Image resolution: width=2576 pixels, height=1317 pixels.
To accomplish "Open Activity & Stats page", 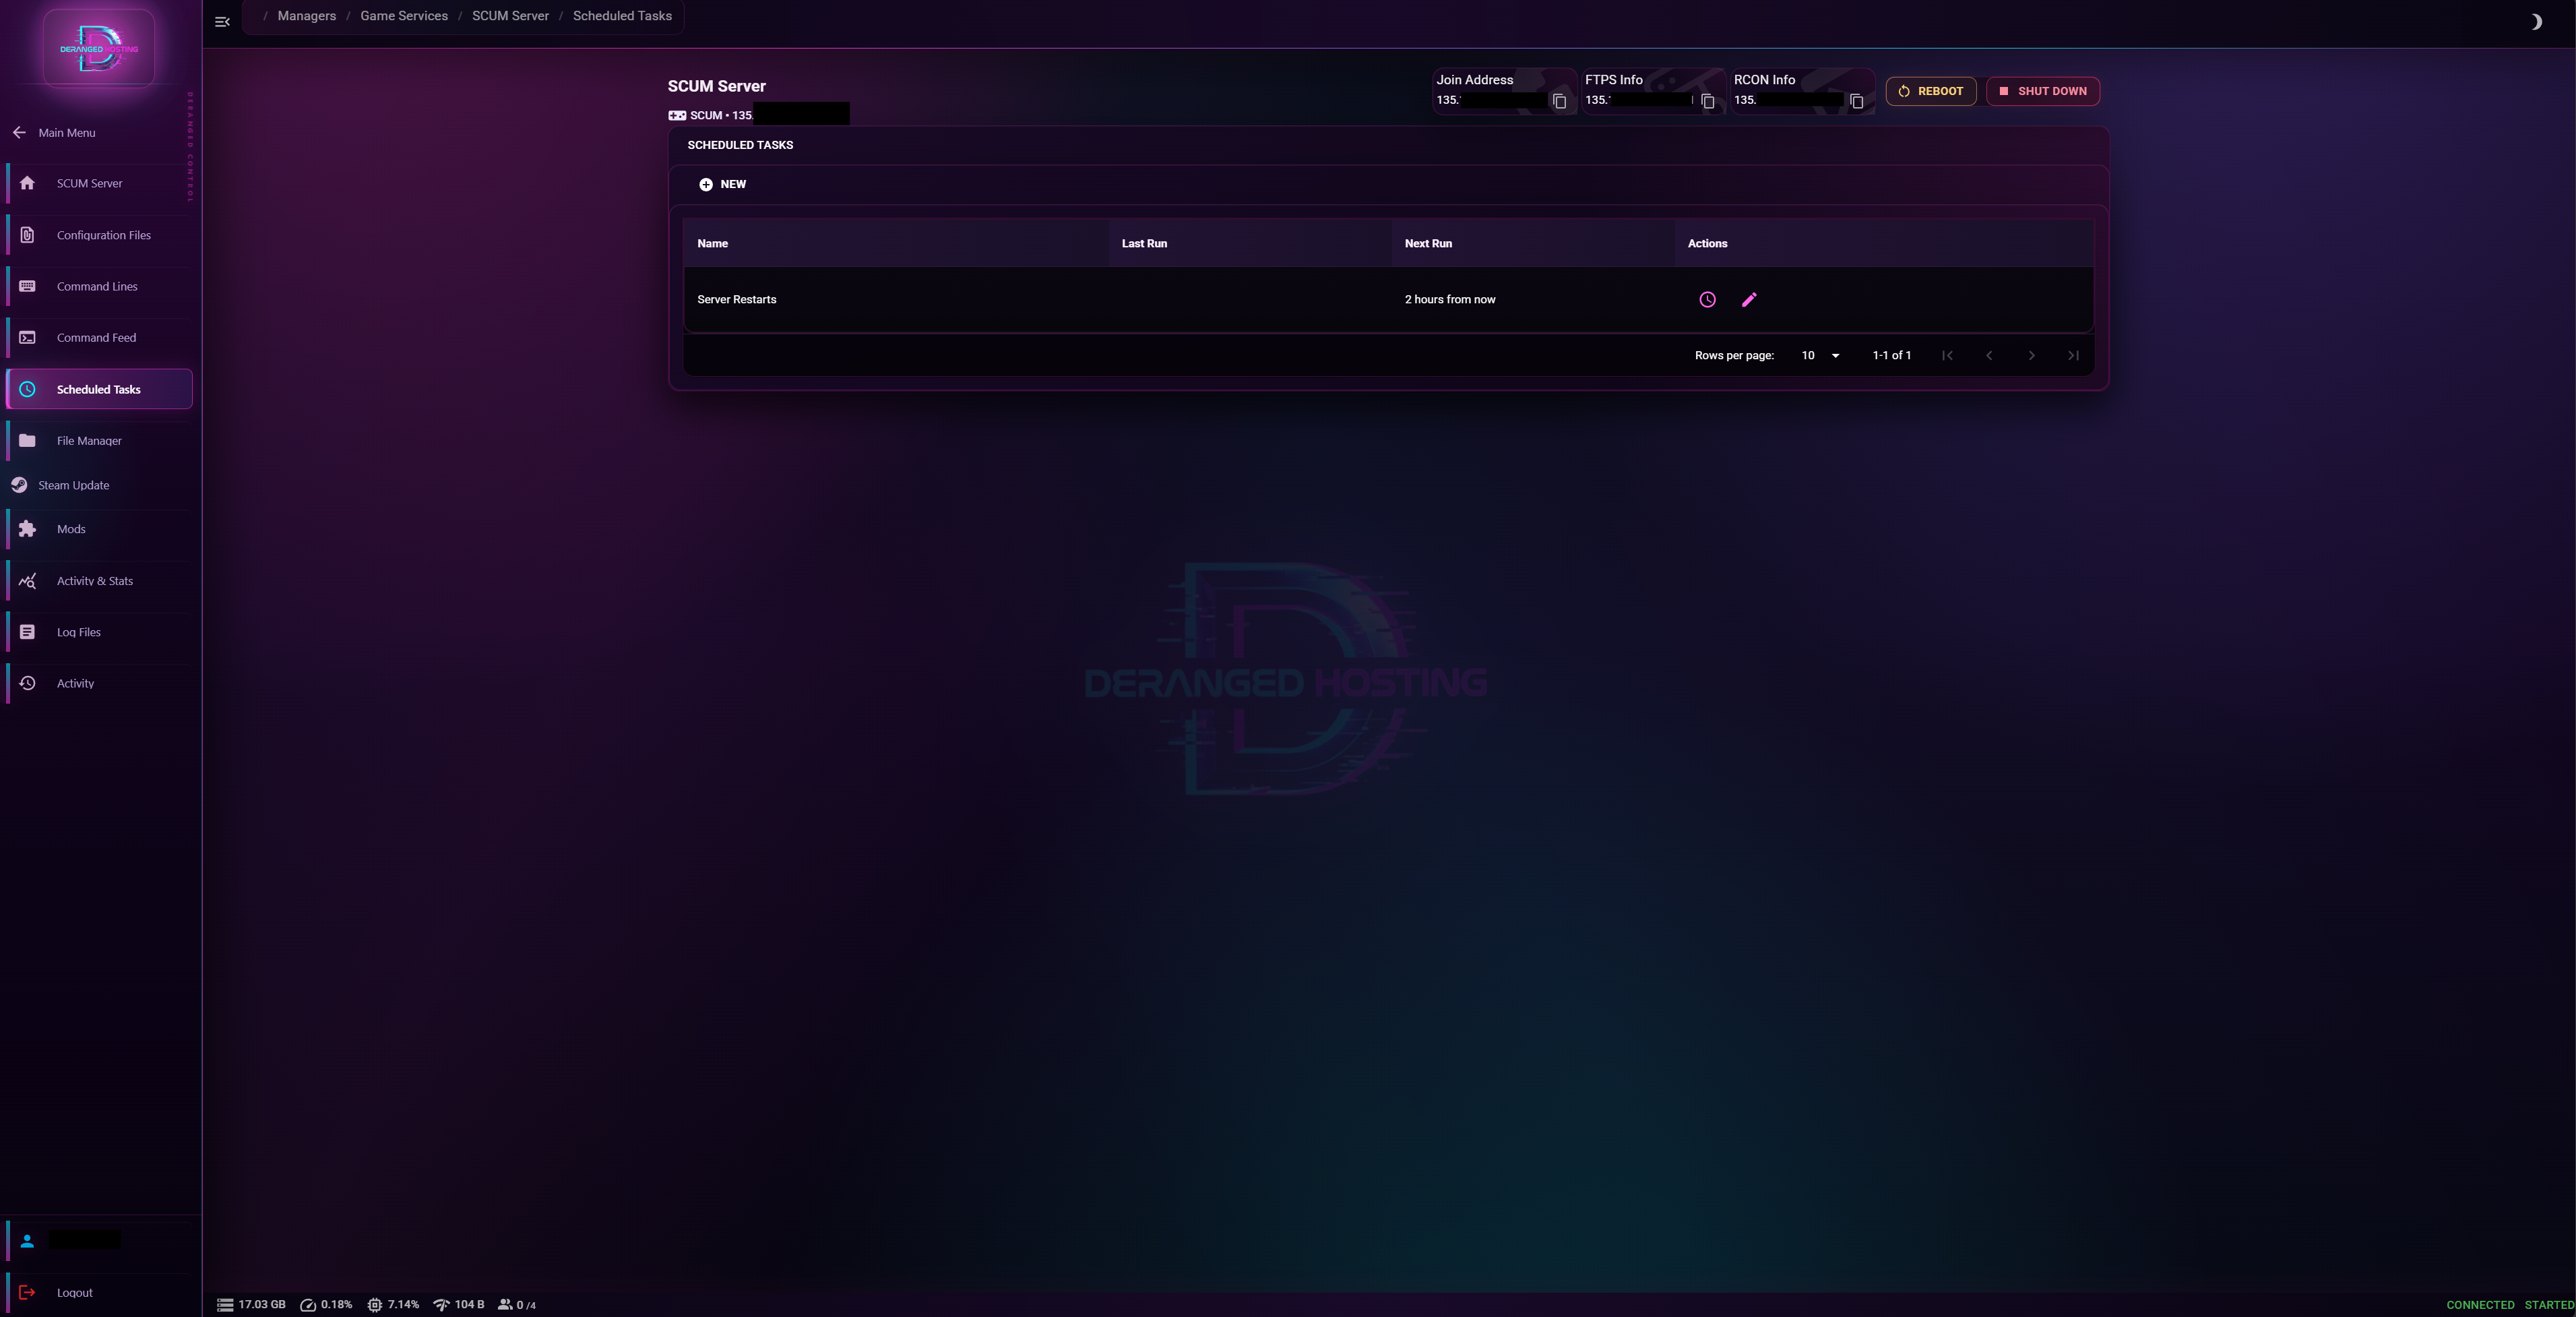I will [99, 581].
